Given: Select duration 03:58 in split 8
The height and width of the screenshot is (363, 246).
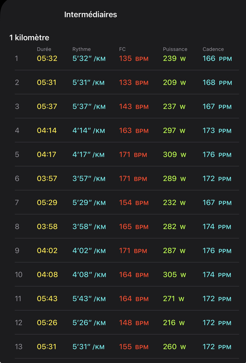Looking at the screenshot, I should tap(47, 227).
